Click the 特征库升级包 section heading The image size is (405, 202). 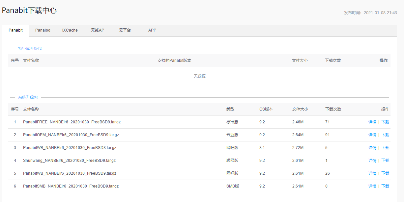point(30,49)
